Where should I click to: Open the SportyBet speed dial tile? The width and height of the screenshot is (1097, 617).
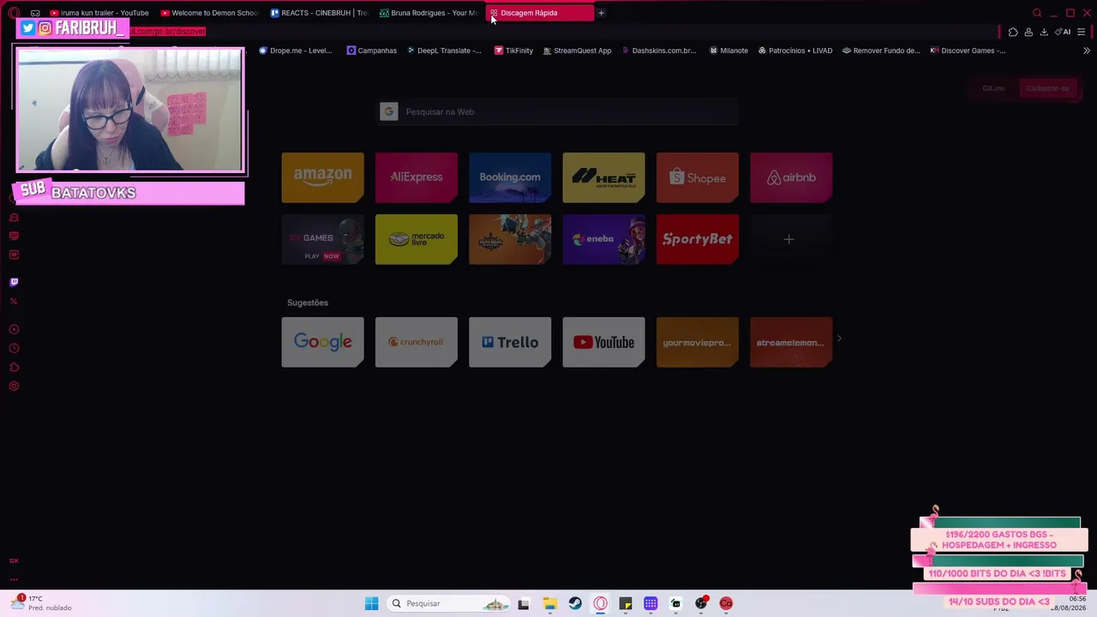[697, 239]
